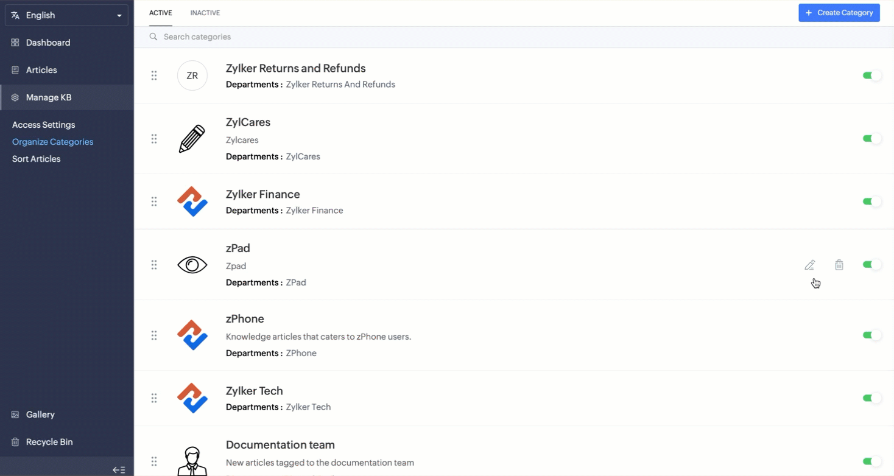
Task: Click the drag handle beside Zylker Tech
Action: click(154, 398)
